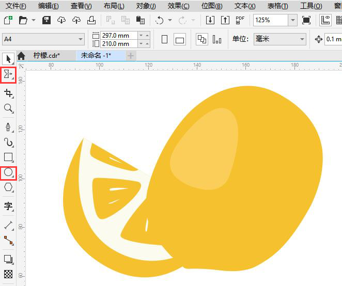Screen dimensions: 342x286
Task: Open 布局(L) menu
Action: 114,6
